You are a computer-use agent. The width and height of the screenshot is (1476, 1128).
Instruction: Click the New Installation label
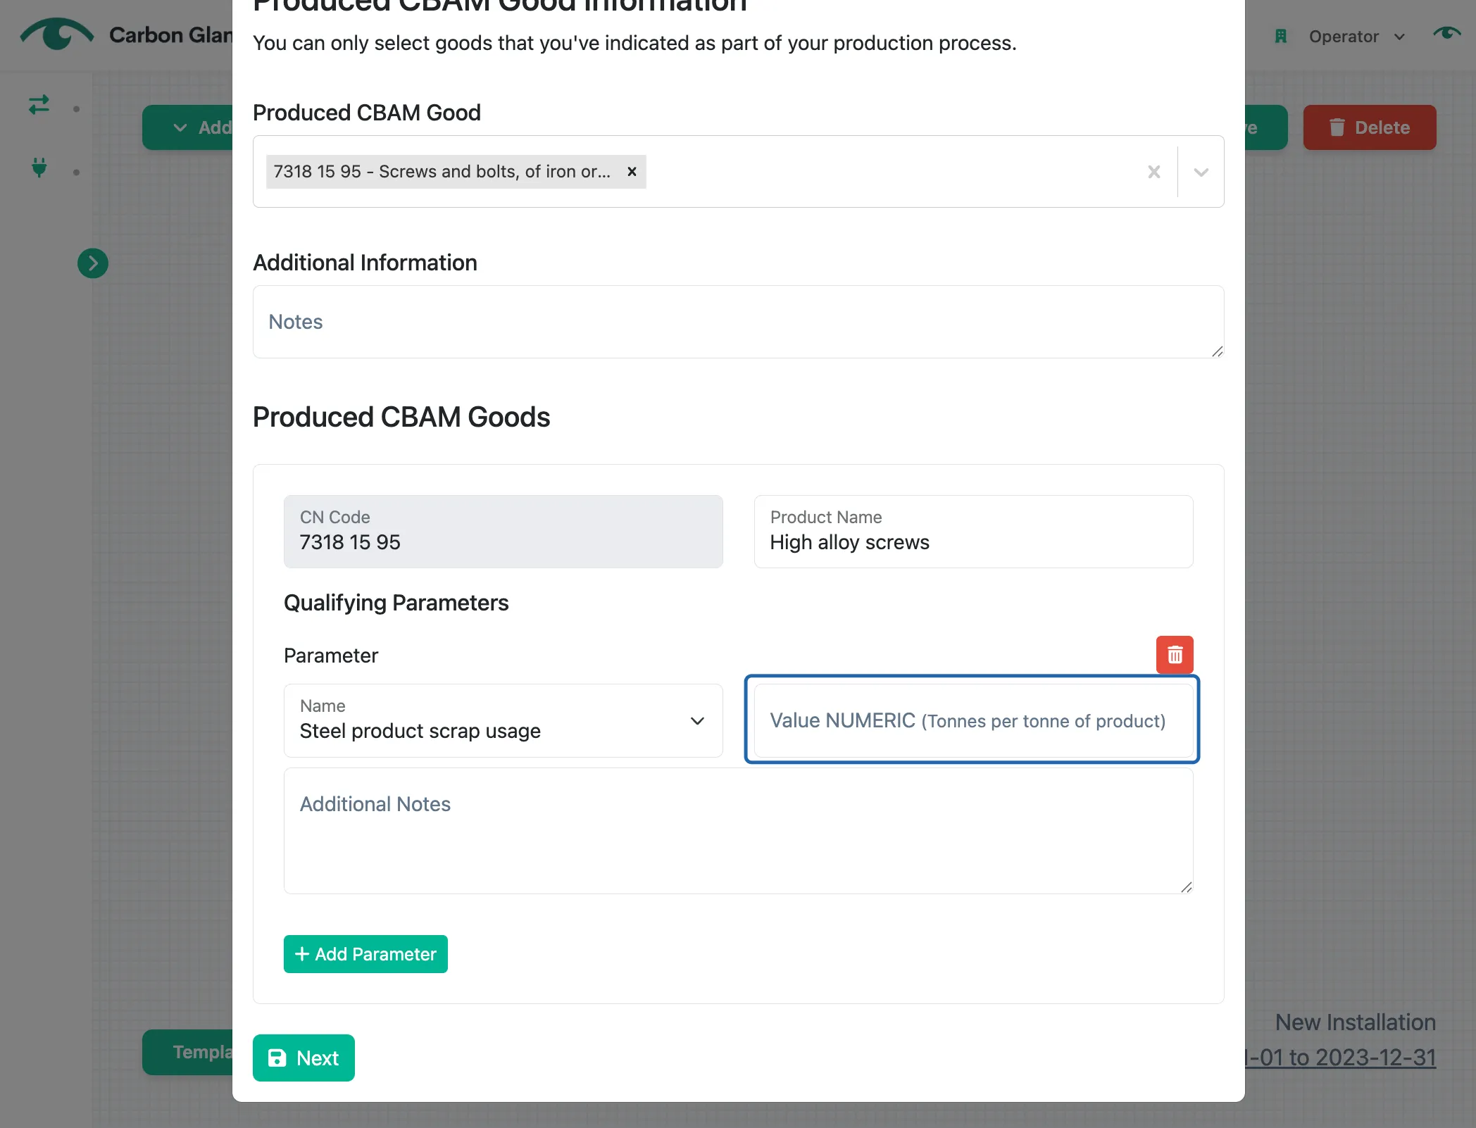pos(1356,1022)
